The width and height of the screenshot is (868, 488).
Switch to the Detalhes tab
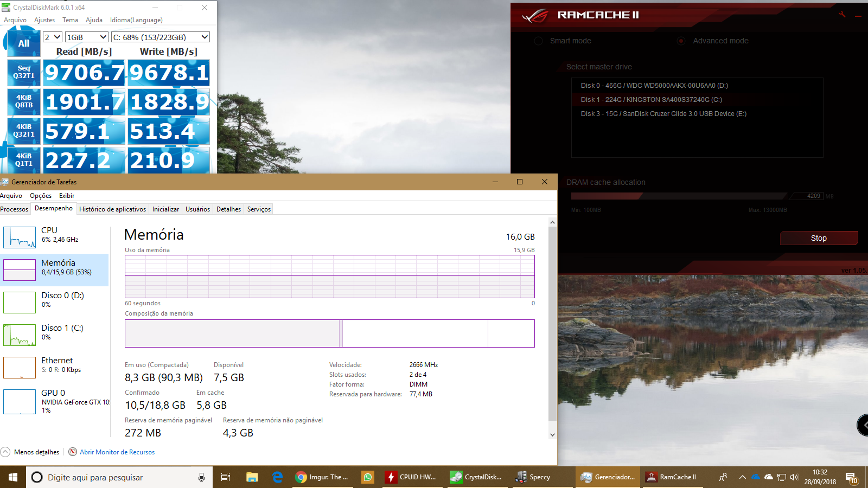pos(228,209)
